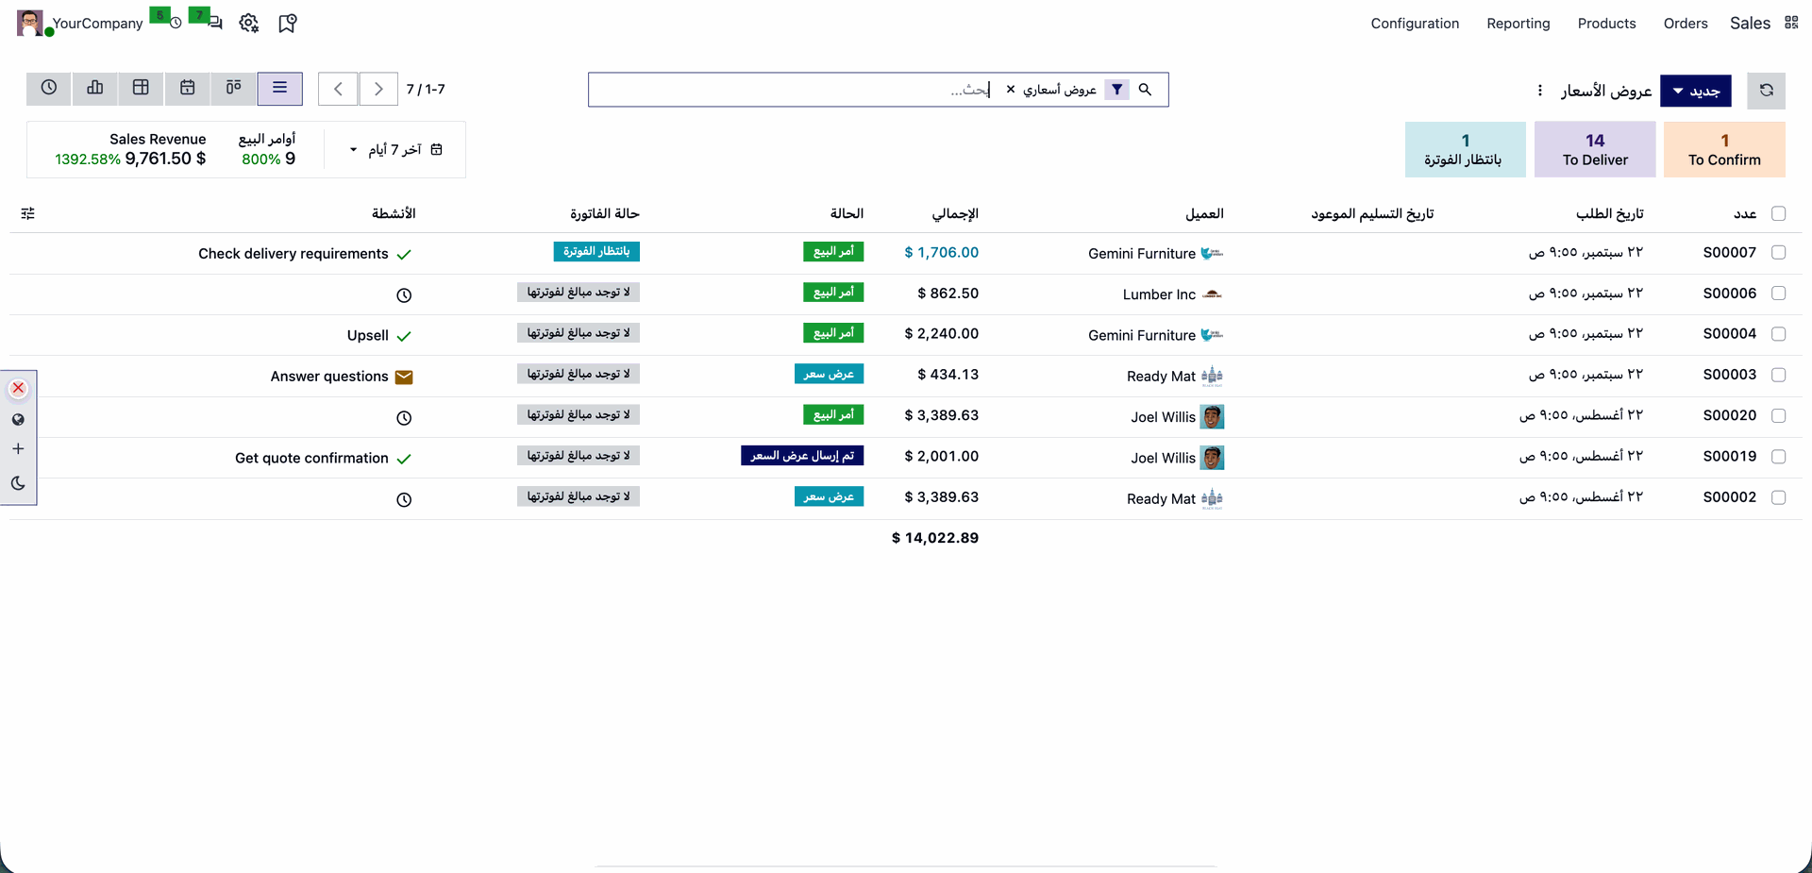Select all rows with header checkbox
Image resolution: width=1812 pixels, height=873 pixels.
click(x=1778, y=214)
